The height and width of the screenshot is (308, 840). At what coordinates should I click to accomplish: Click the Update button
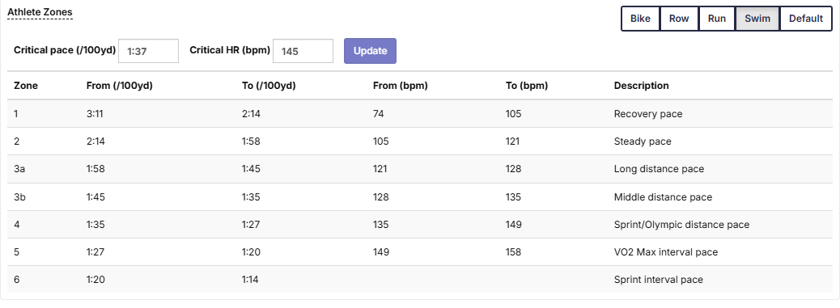coord(370,51)
